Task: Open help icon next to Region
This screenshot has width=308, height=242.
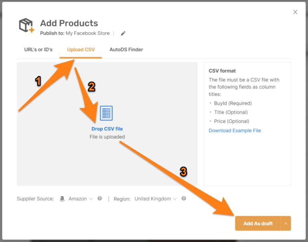Action: click(x=184, y=198)
